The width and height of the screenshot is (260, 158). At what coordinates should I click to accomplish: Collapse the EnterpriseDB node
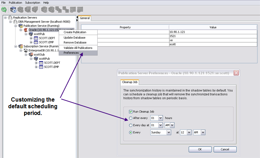21,50
